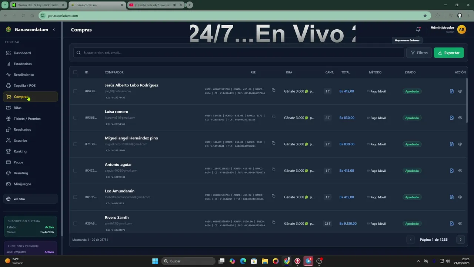View details eye icon for Miguel angel Hernández
474x267 pixels.
[x=460, y=144]
